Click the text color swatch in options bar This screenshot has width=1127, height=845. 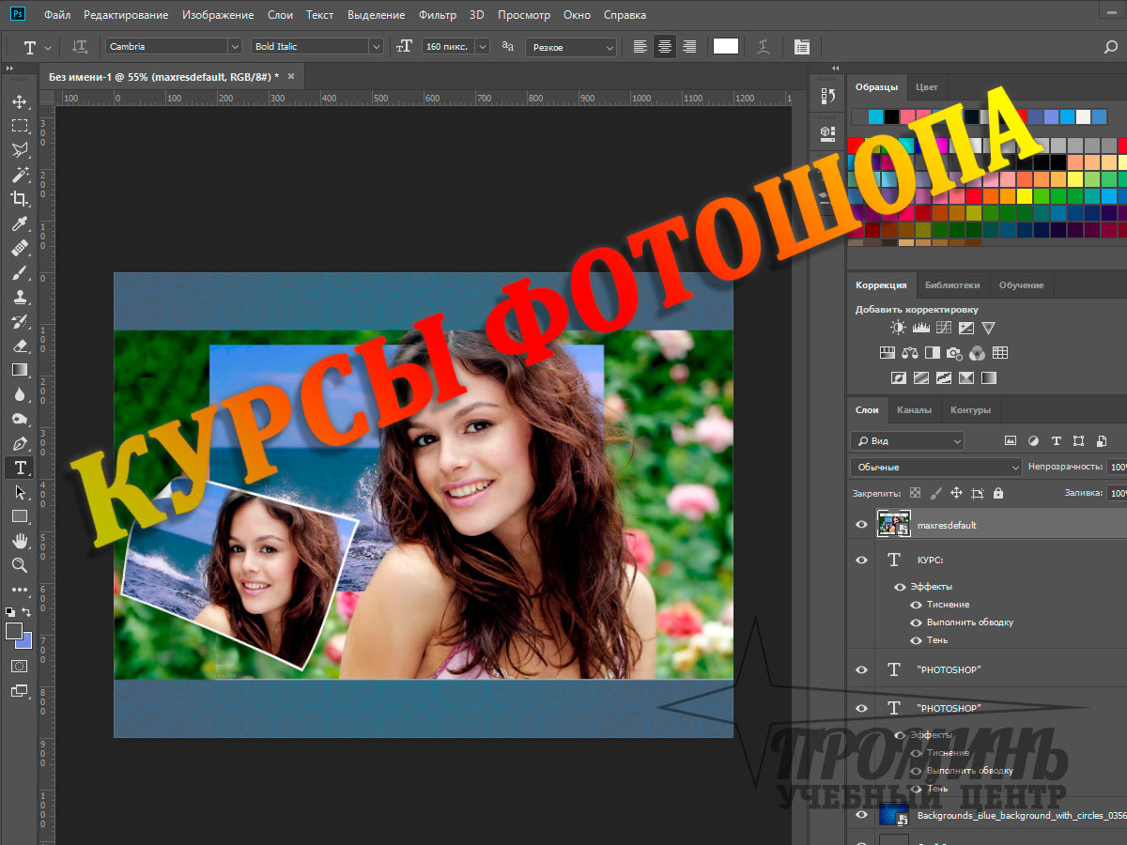pyautogui.click(x=726, y=46)
